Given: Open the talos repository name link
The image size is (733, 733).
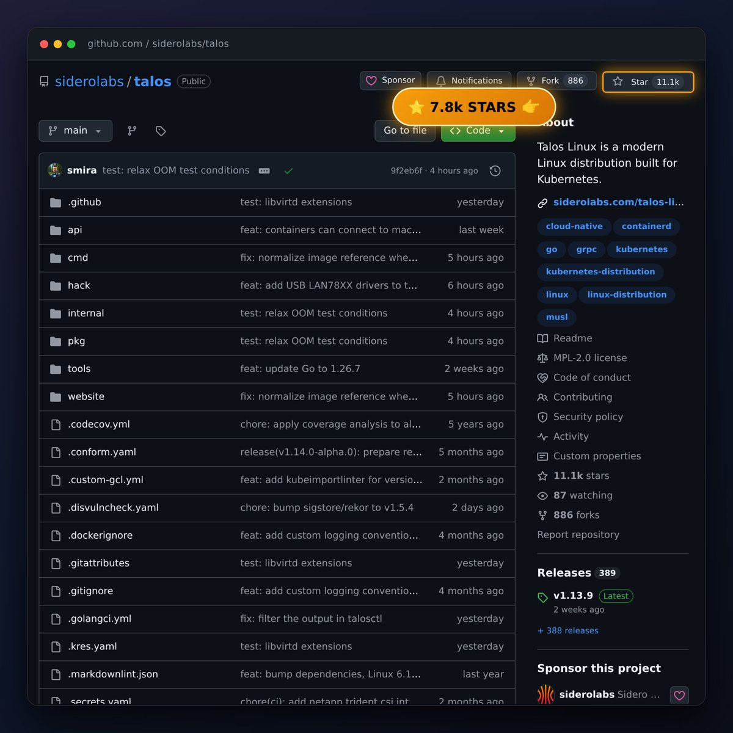Looking at the screenshot, I should [153, 81].
